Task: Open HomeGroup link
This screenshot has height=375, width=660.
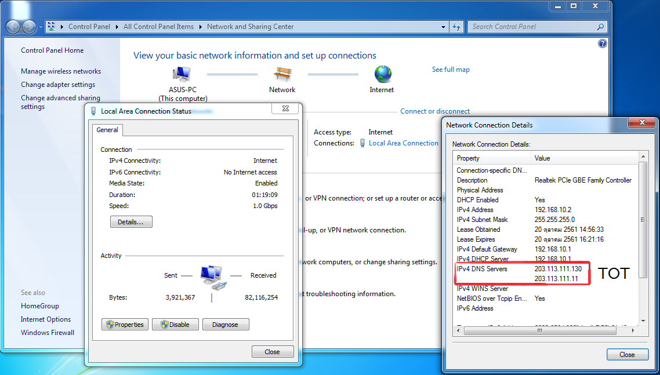Action: [x=40, y=306]
